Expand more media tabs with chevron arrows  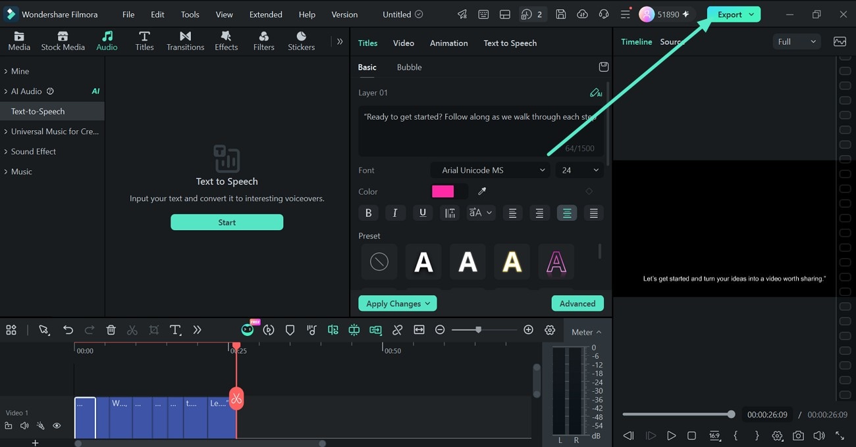tap(340, 41)
